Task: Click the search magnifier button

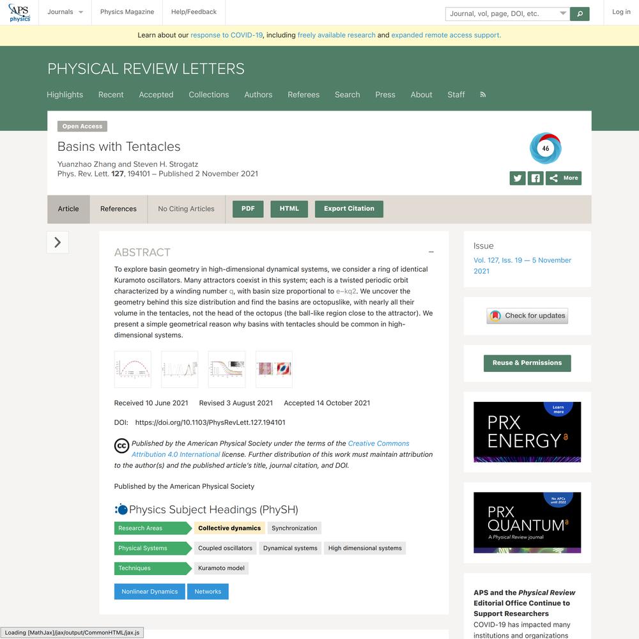Action: (580, 14)
